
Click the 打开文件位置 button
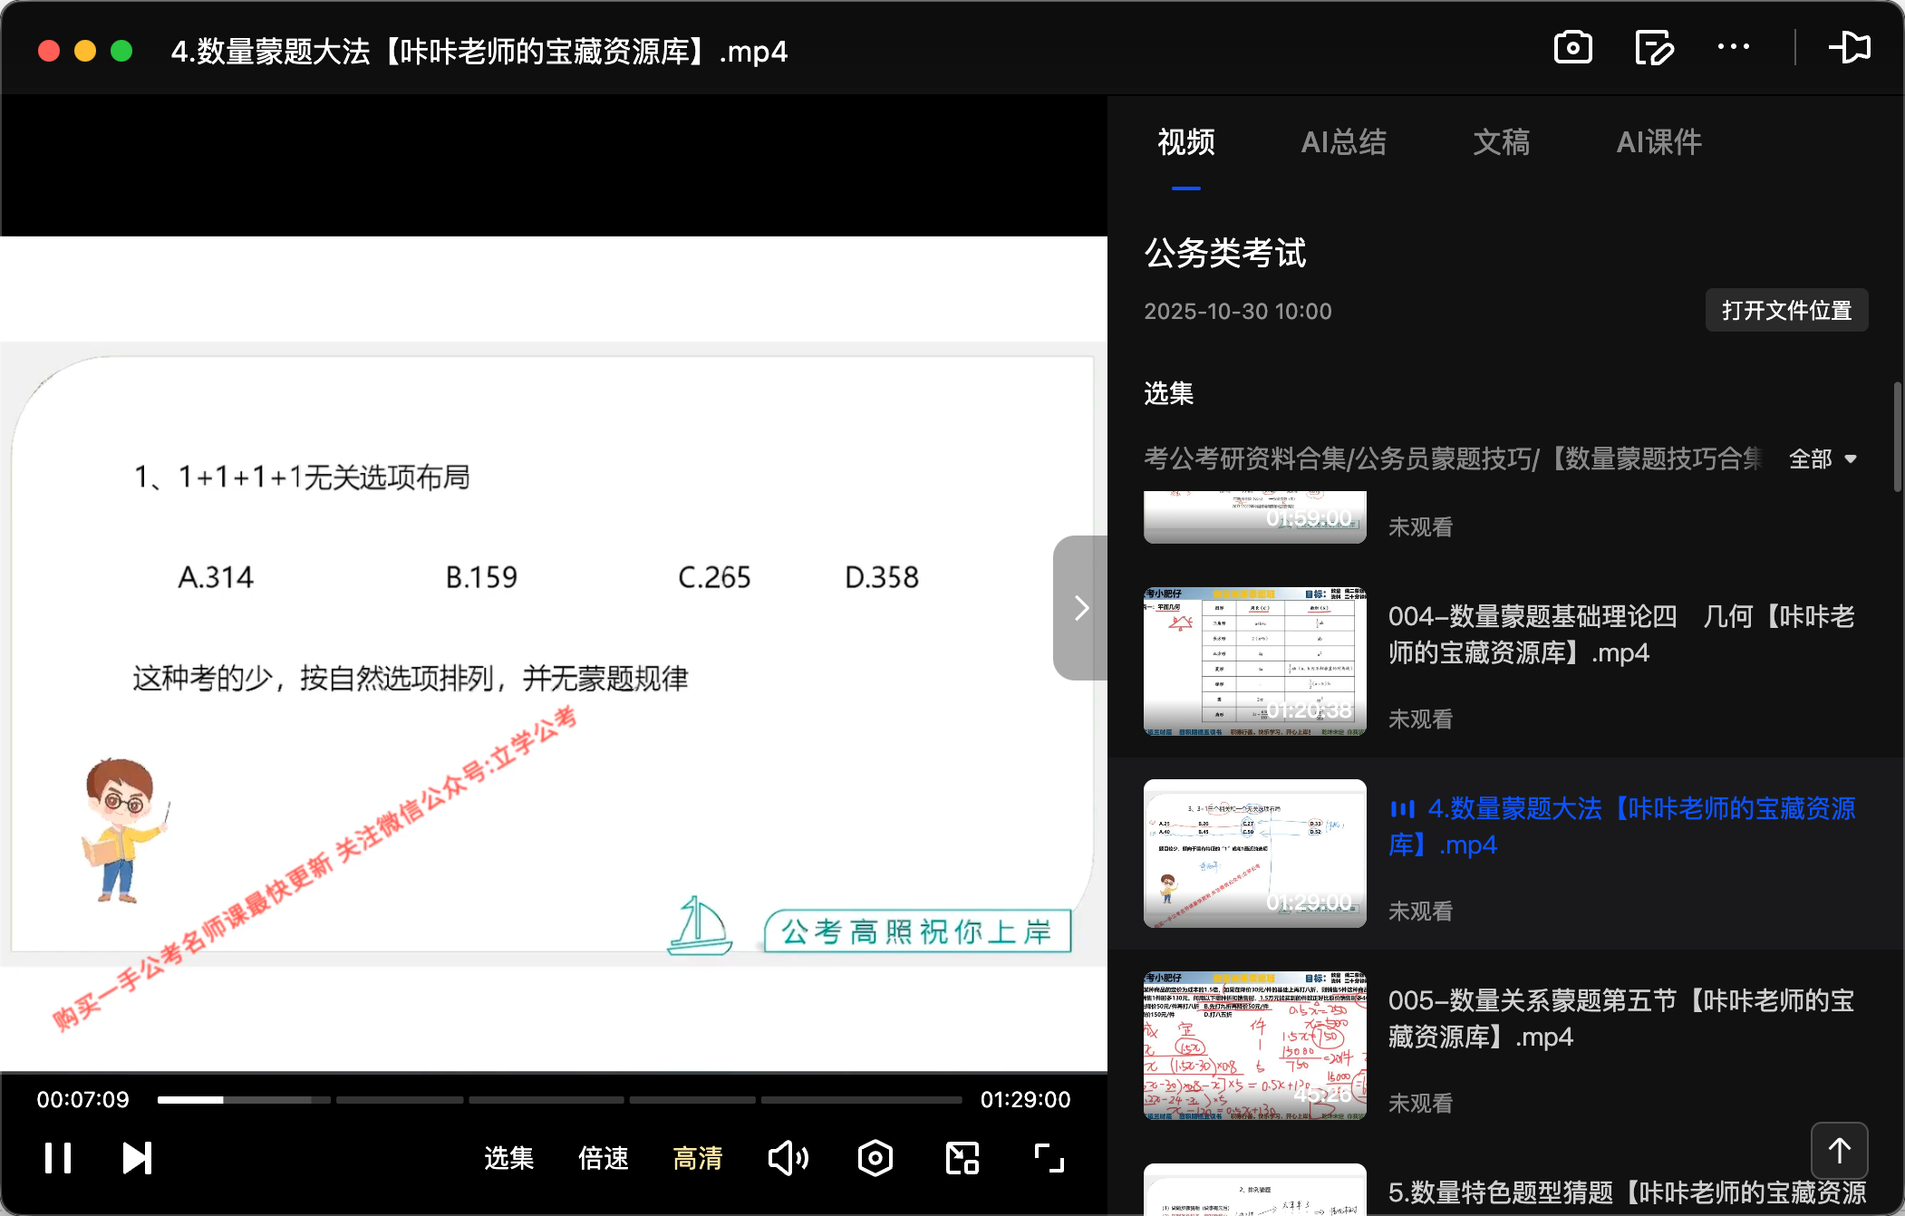coord(1785,310)
